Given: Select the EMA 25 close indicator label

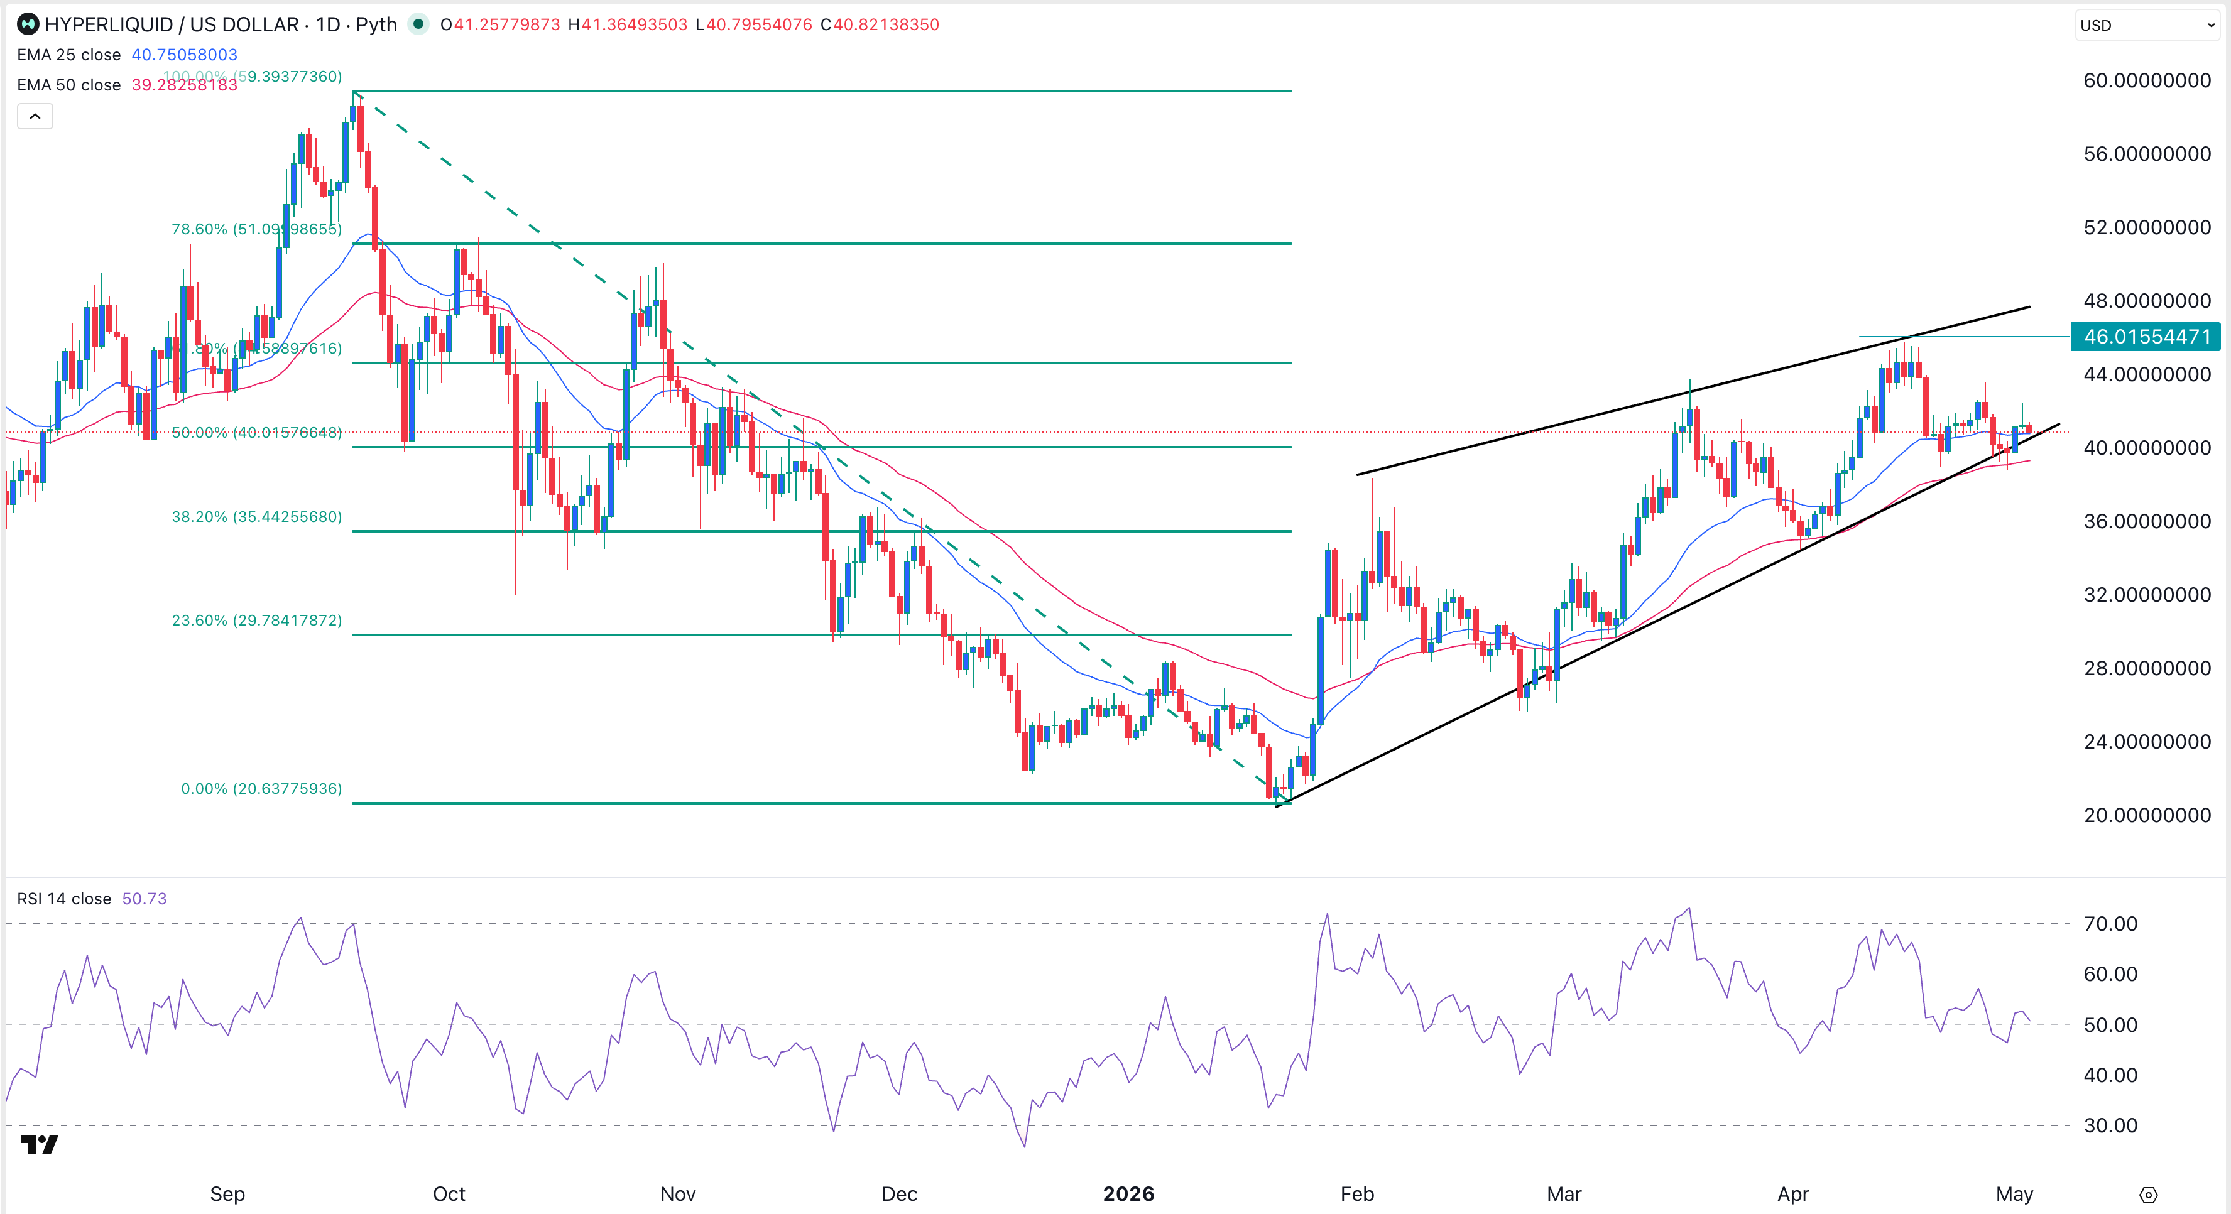Looking at the screenshot, I should point(69,55).
